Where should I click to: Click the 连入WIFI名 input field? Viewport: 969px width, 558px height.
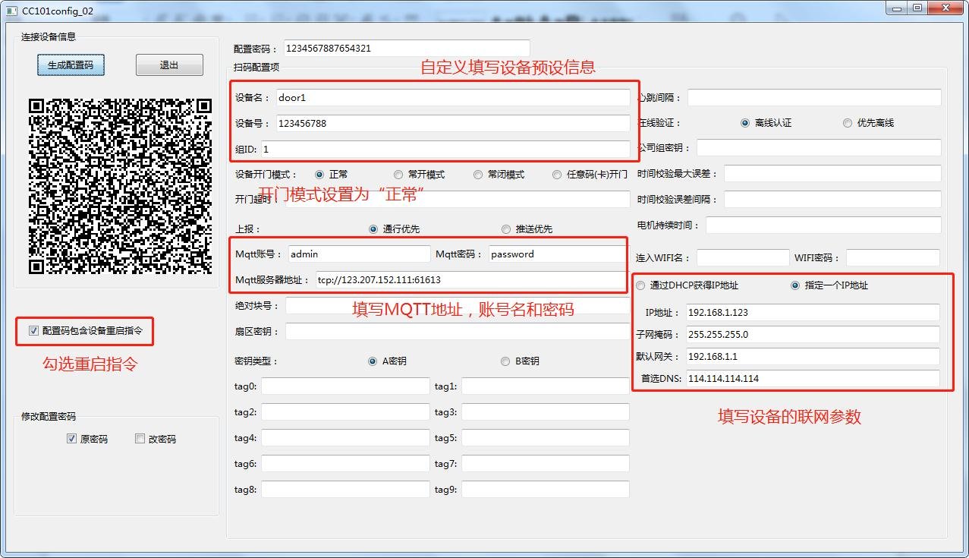click(x=743, y=258)
